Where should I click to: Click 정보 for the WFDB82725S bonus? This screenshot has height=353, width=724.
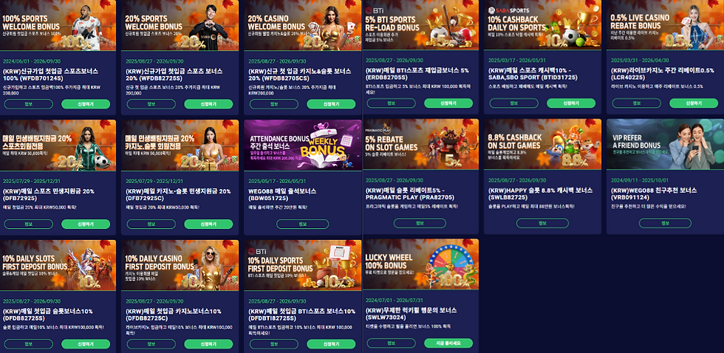pos(151,104)
